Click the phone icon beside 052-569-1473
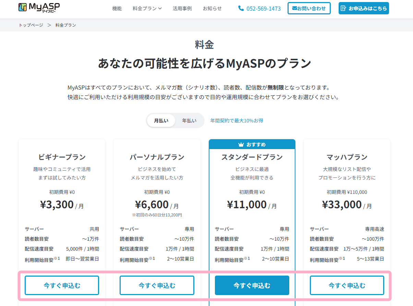413x306 pixels. [x=241, y=9]
